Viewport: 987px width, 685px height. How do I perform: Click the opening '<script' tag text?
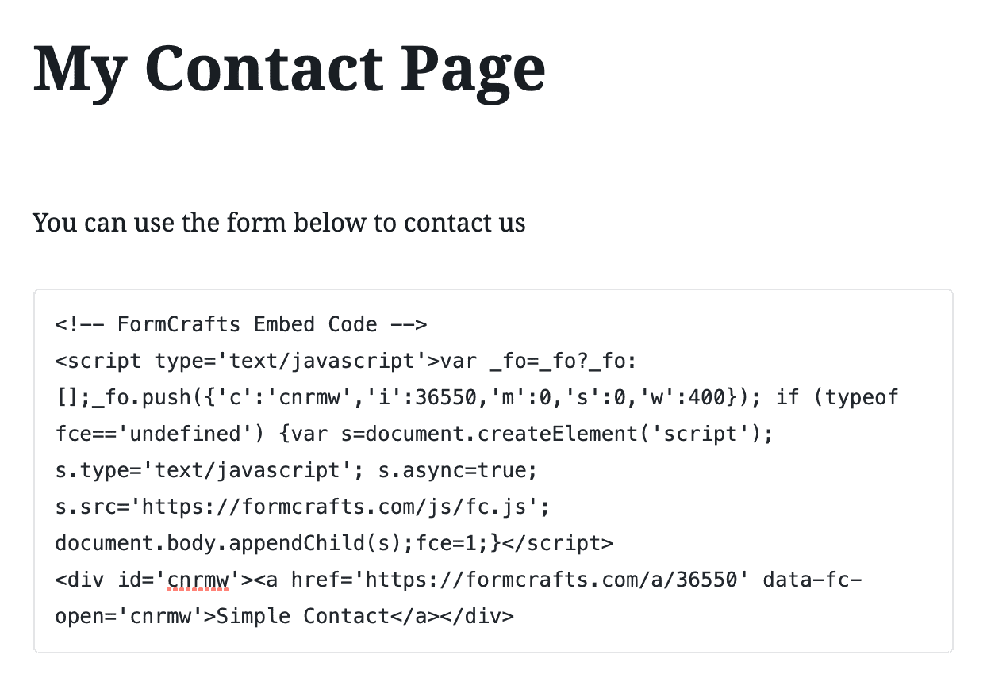pyautogui.click(x=98, y=361)
